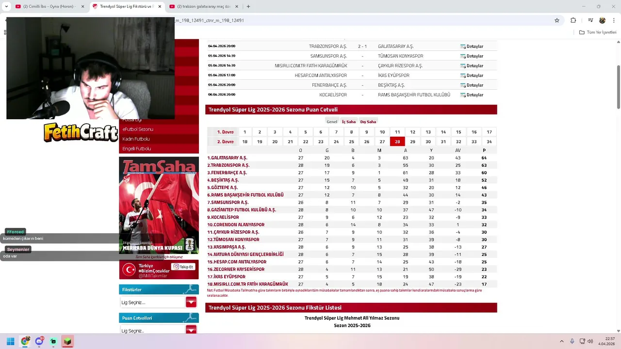Close the Cimilli İbo YouTube tab
The height and width of the screenshot is (349, 621).
click(x=83, y=6)
